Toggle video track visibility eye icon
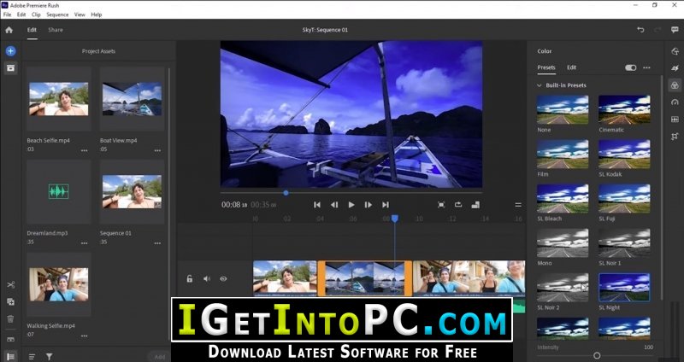684x362 pixels. pyautogui.click(x=223, y=279)
